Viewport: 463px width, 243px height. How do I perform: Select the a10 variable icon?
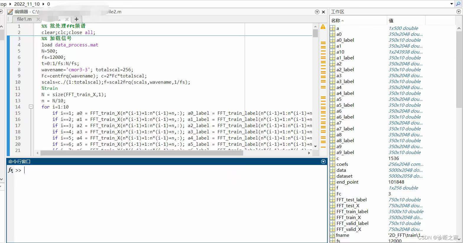click(x=332, y=52)
